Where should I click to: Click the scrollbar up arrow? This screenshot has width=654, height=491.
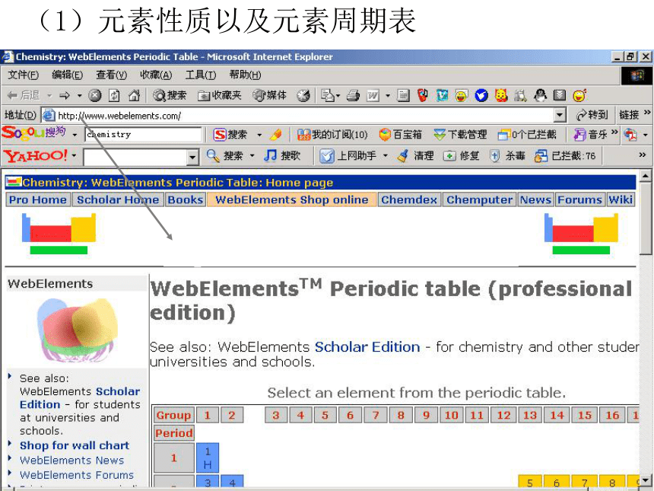click(x=646, y=175)
